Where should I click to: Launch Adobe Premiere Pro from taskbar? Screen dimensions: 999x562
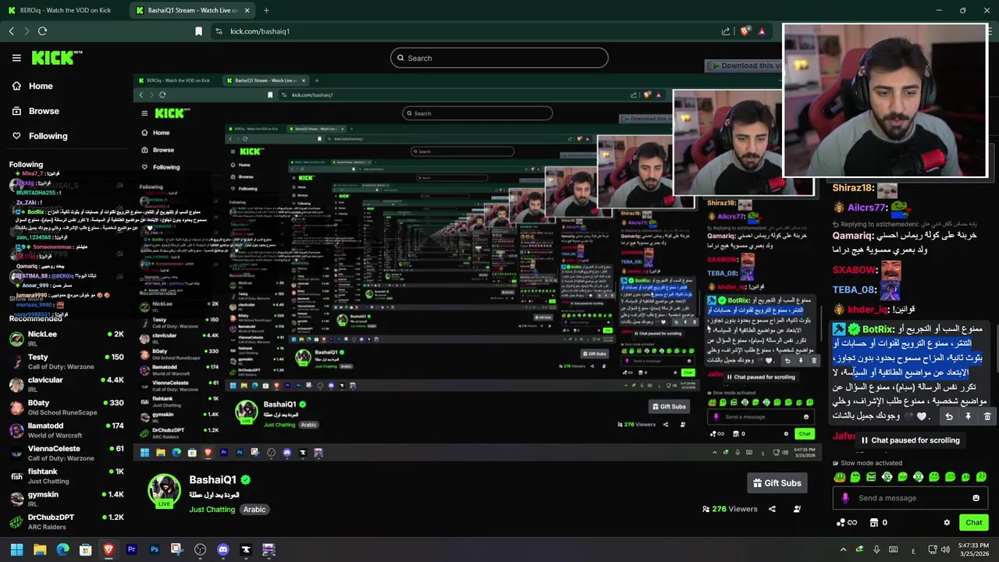click(x=131, y=550)
